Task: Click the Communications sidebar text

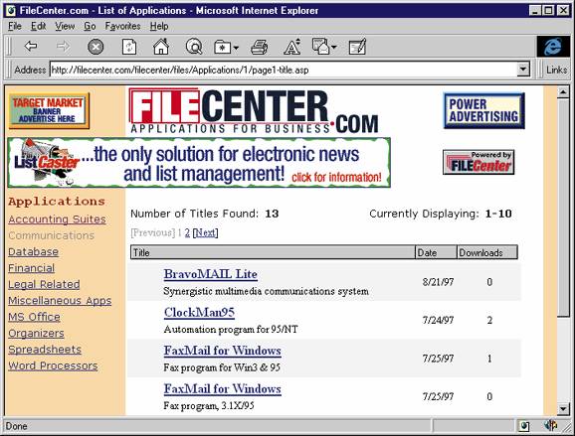Action: [52, 235]
